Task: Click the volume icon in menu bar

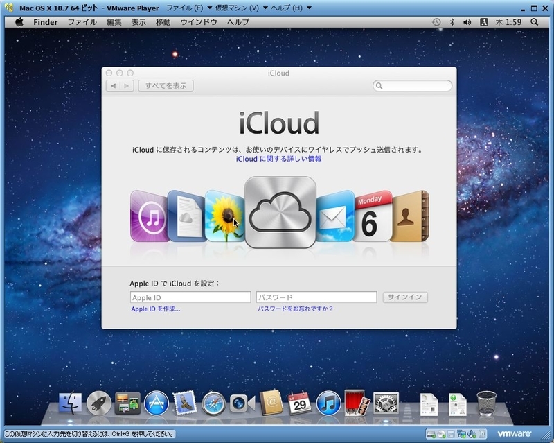Action: pos(467,22)
